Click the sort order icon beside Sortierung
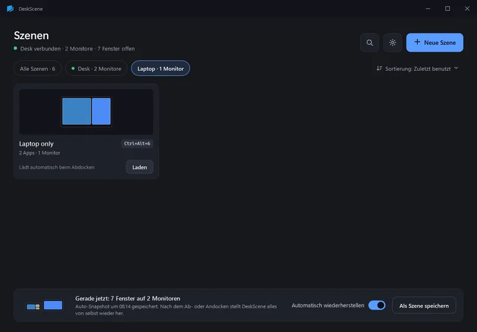Screen dimensions: 477x332 pyautogui.click(x=379, y=68)
